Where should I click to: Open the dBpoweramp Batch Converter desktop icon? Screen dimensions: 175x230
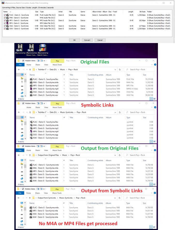pyautogui.click(x=42, y=48)
